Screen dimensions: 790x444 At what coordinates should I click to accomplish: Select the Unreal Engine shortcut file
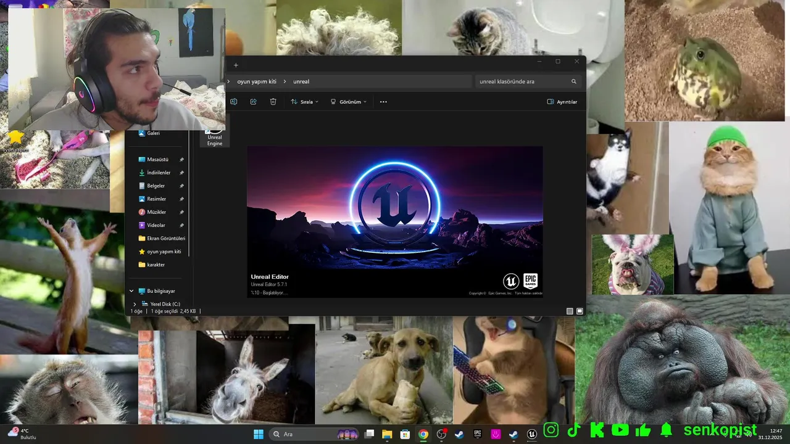coord(215,138)
